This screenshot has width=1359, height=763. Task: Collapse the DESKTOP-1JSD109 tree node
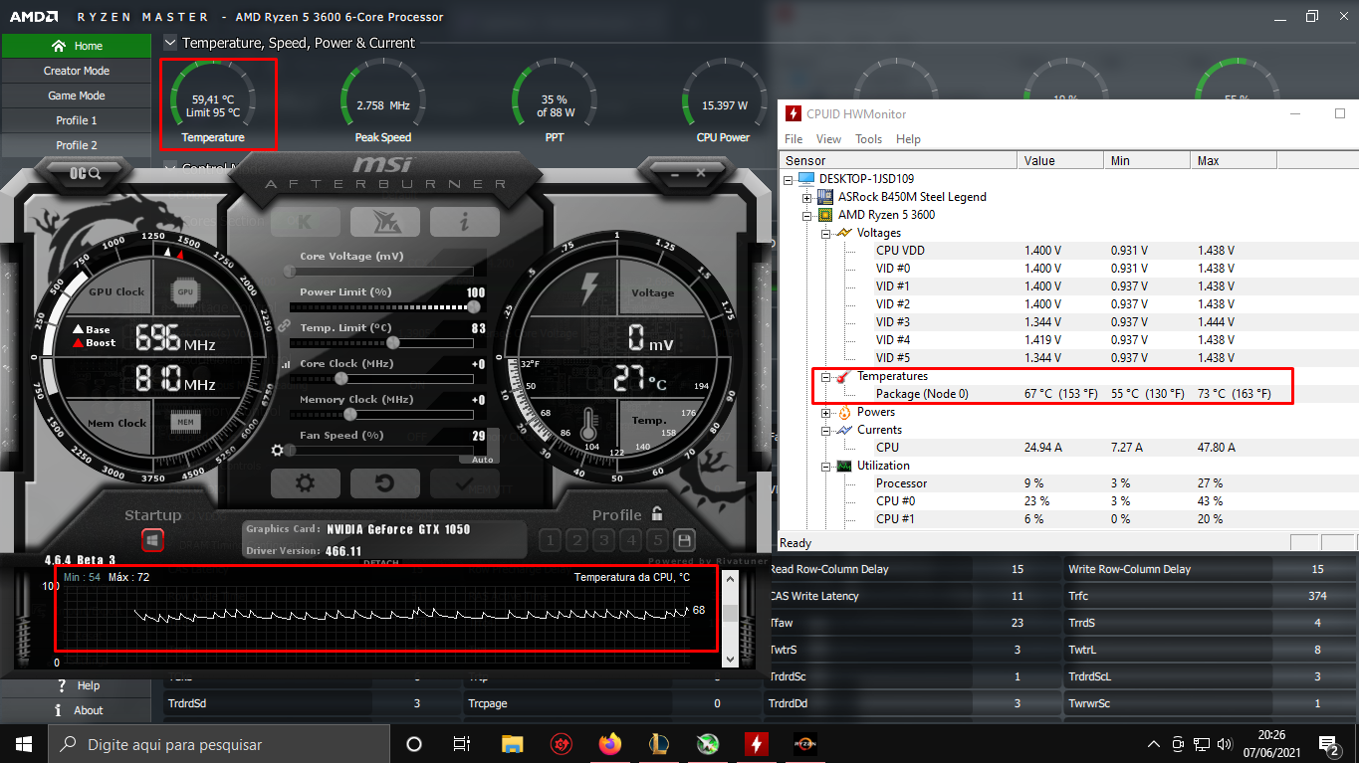coord(790,179)
